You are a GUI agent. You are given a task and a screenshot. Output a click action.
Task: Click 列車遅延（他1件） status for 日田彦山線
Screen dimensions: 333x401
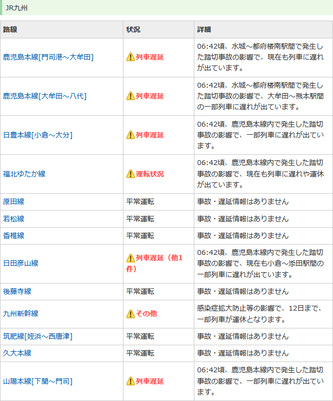[155, 263]
